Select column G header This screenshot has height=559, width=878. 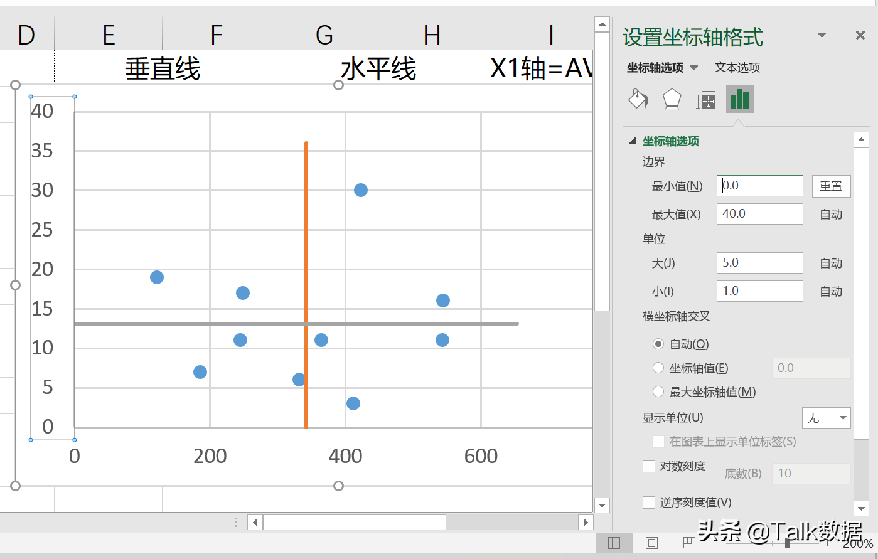click(324, 35)
